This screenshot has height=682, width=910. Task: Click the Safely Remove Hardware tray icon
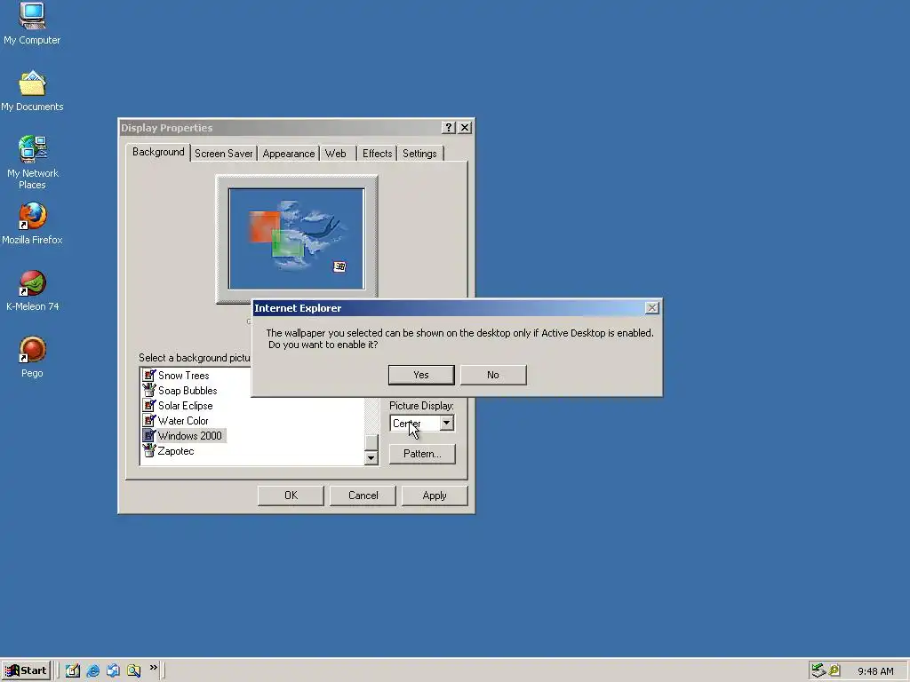coord(818,670)
